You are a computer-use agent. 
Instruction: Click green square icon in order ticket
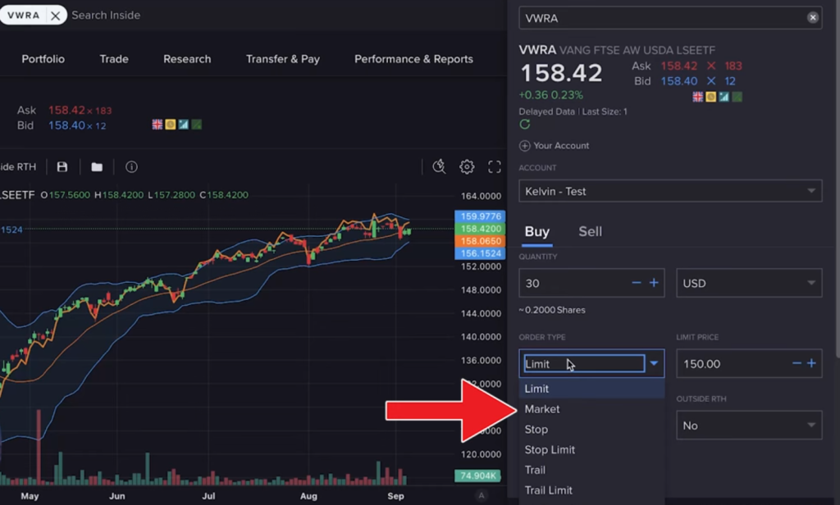(737, 97)
